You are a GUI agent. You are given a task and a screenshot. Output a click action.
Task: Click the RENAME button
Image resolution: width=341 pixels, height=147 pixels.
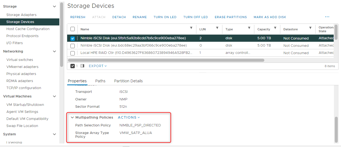tap(140, 17)
